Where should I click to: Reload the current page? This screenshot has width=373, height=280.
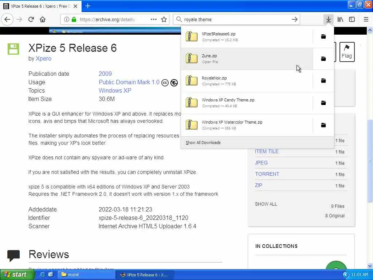(31, 19)
